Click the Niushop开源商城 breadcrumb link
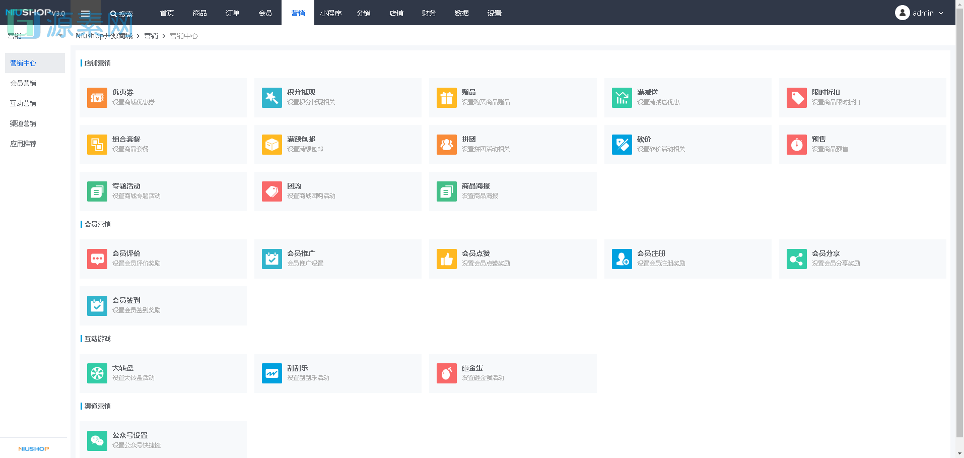 point(104,36)
